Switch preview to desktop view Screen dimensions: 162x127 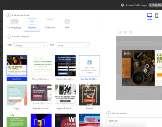150,16
